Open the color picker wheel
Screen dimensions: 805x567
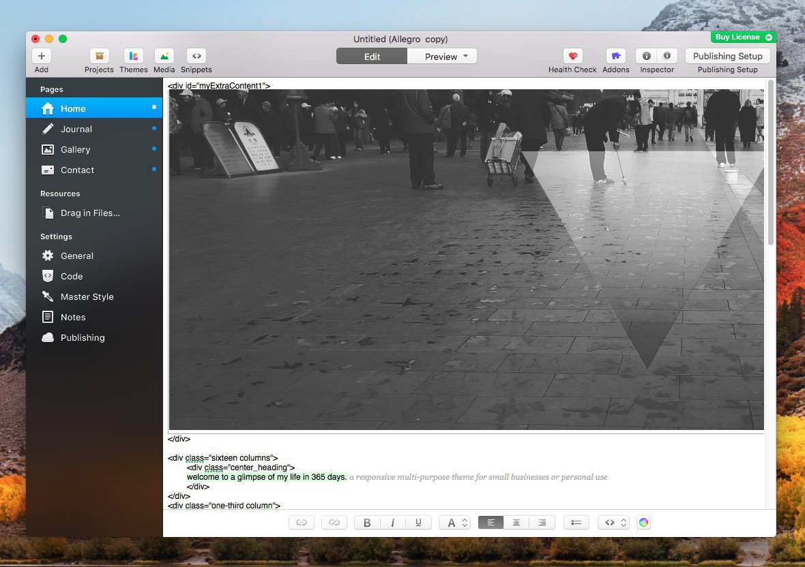click(x=643, y=523)
